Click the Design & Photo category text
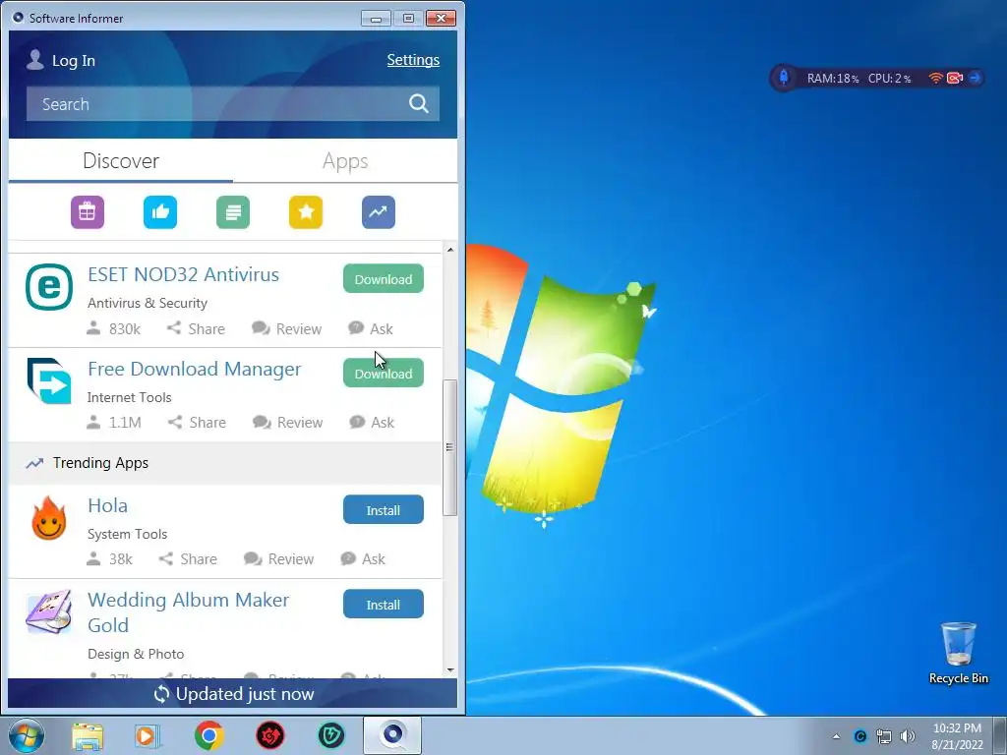This screenshot has width=1007, height=755. (x=136, y=654)
